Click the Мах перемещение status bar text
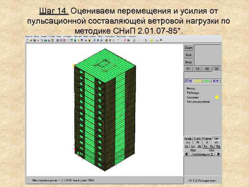This screenshot has height=187, width=249. coord(63,180)
